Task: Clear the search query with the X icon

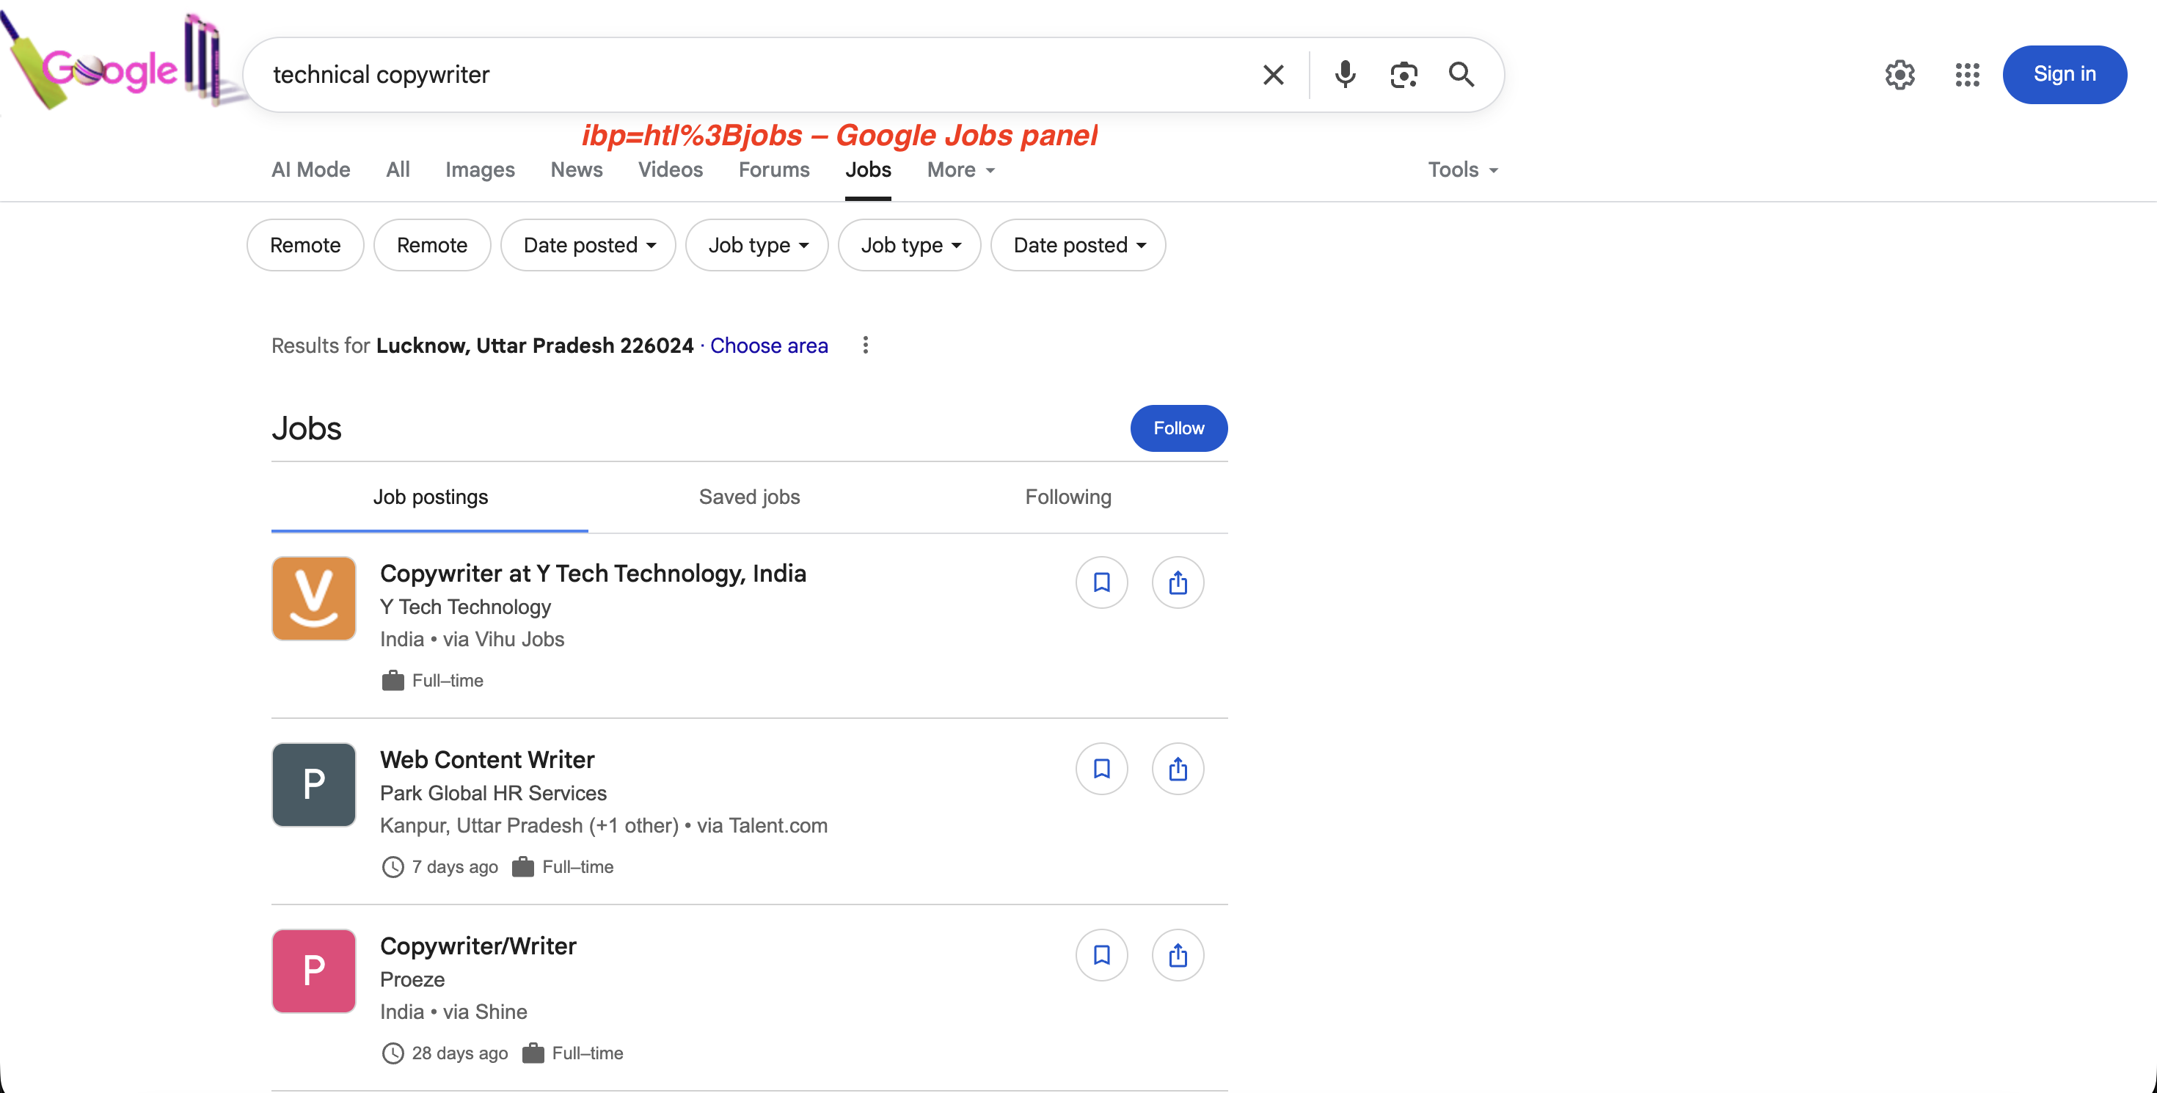Action: (x=1273, y=75)
